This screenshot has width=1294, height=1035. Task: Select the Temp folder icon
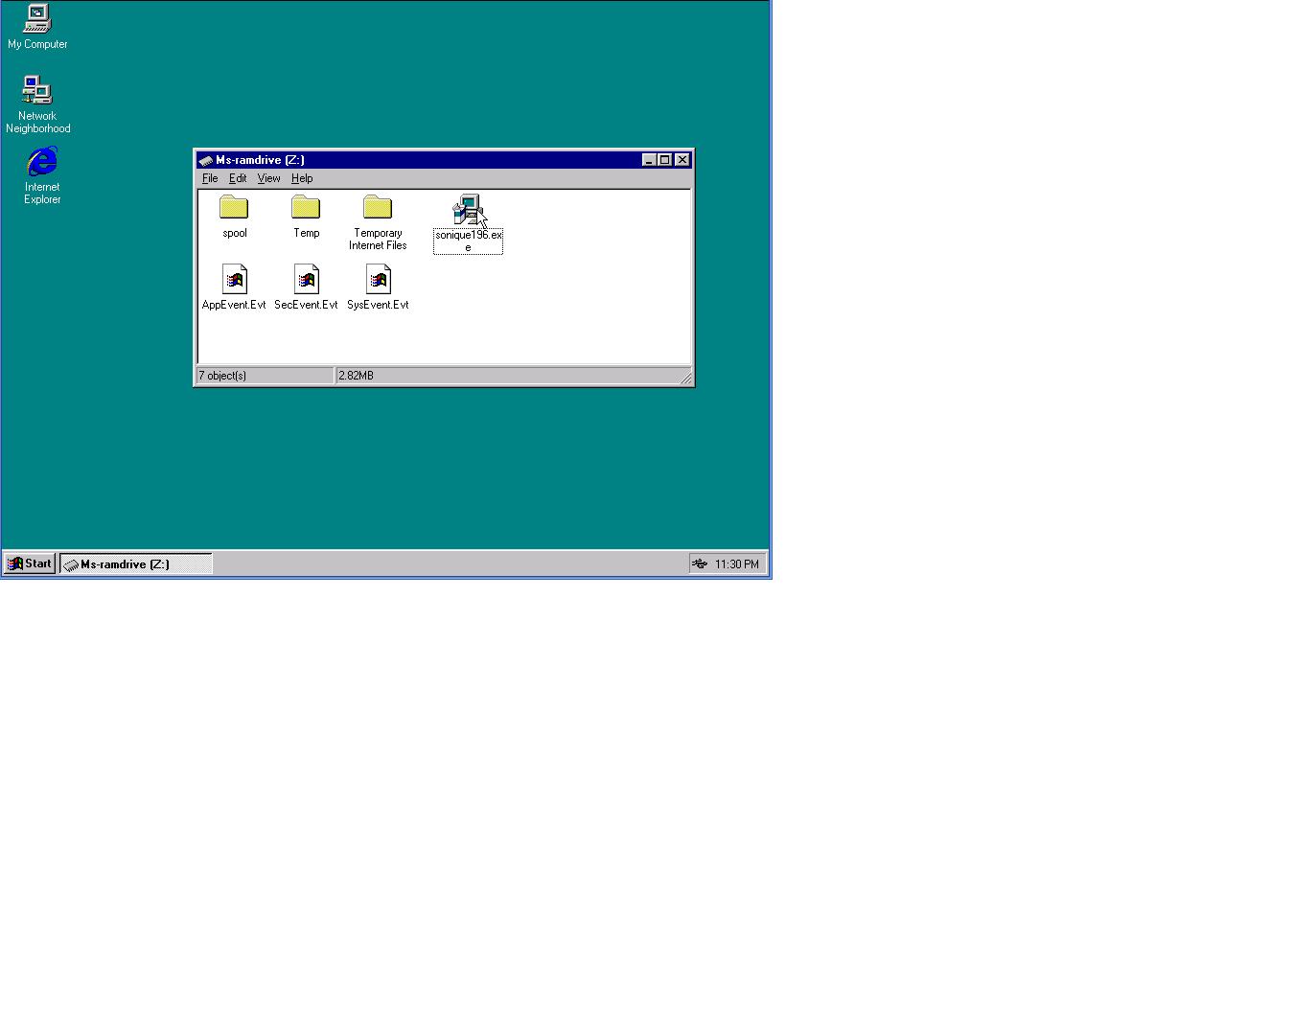click(306, 208)
